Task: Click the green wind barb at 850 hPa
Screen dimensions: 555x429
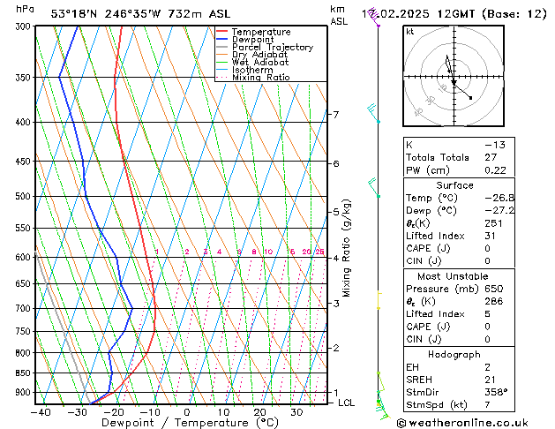Action: [381, 381]
